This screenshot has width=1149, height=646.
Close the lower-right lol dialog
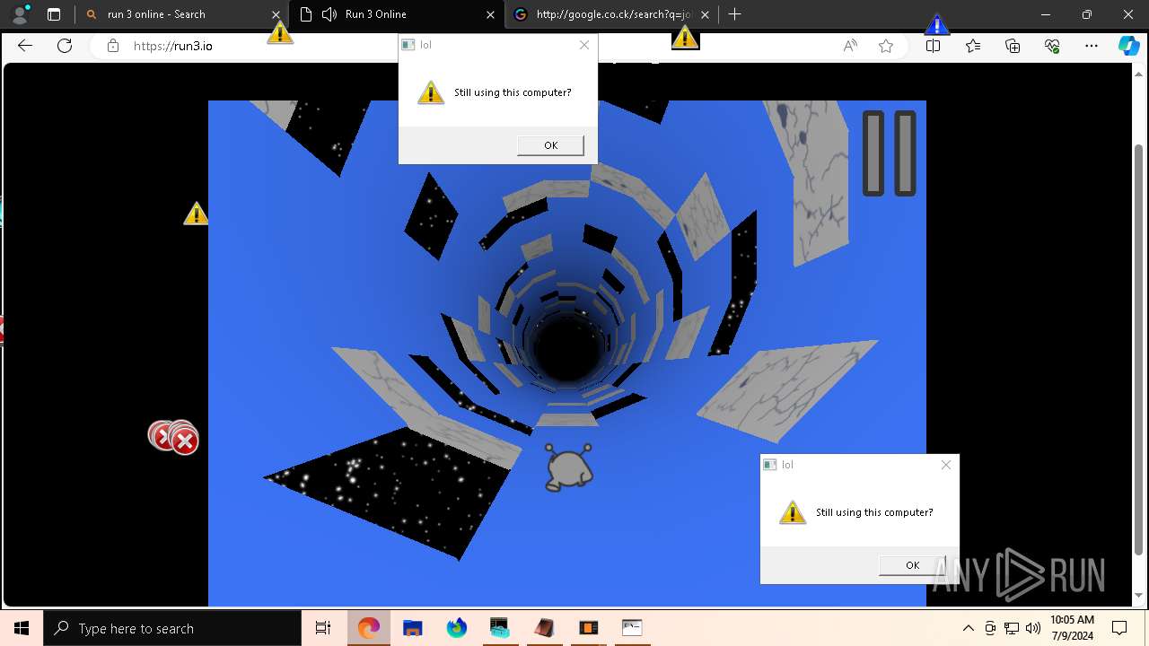(946, 465)
